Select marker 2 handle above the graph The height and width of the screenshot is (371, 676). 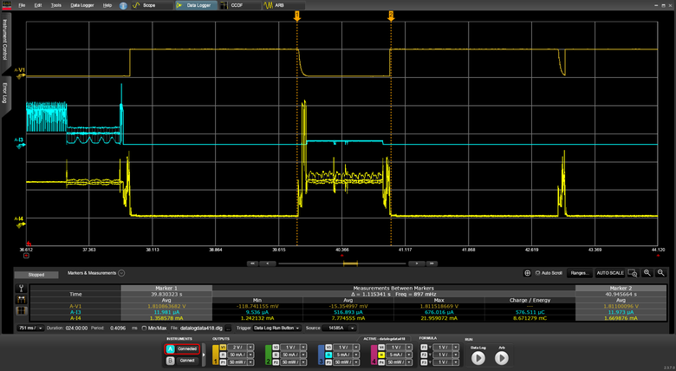[x=391, y=16]
